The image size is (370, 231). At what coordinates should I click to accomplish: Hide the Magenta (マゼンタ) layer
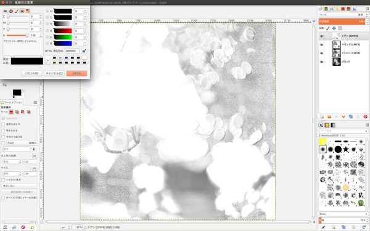321,44
